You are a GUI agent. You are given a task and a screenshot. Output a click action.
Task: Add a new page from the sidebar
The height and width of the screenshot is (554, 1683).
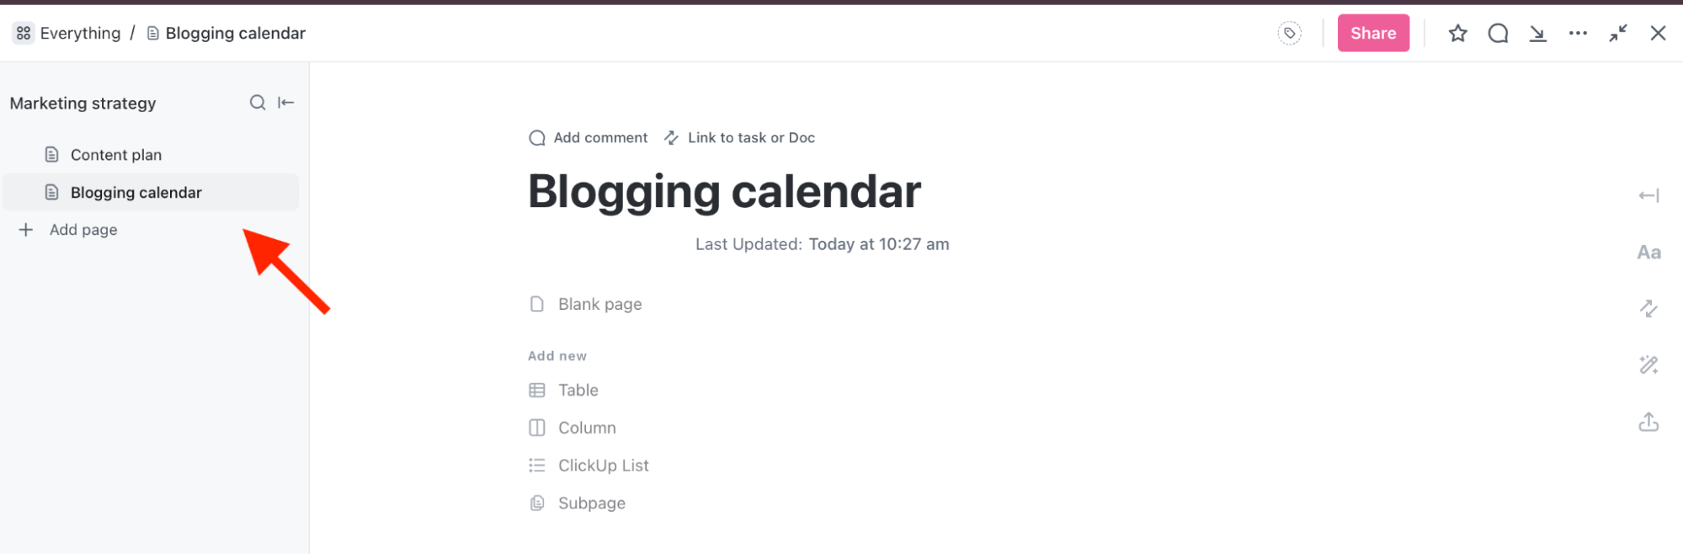pos(83,229)
